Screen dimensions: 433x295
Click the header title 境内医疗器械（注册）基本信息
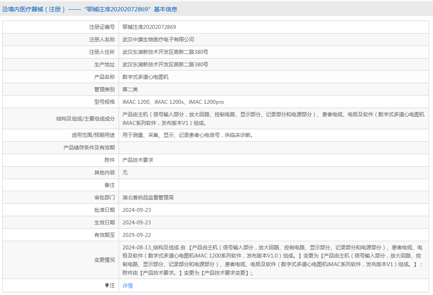pyautogui.click(x=92, y=9)
